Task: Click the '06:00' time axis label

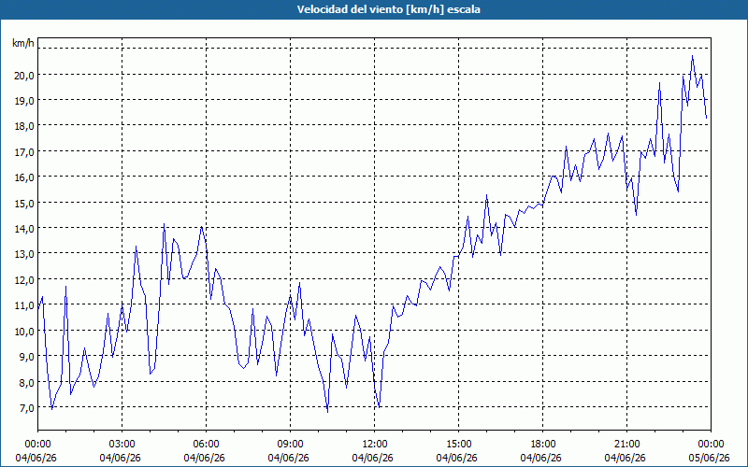Action: (x=206, y=445)
